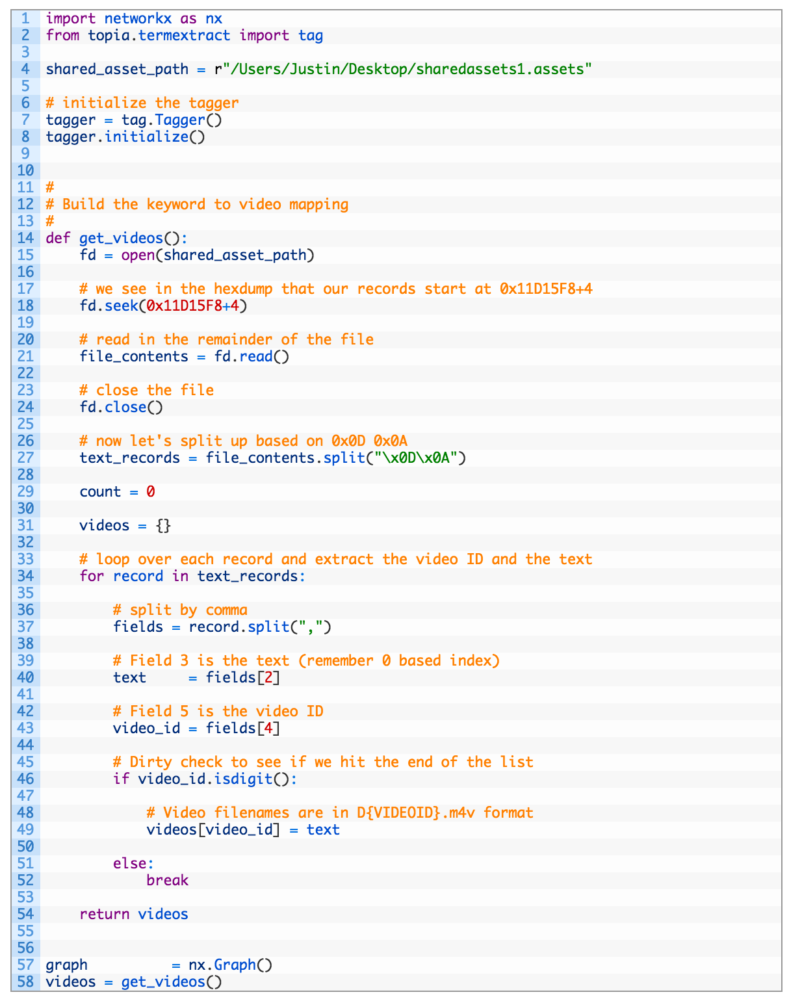
Task: Click 'text = fields[2]' line
Action: [197, 677]
